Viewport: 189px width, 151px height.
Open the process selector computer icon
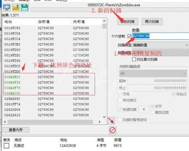(7, 8)
